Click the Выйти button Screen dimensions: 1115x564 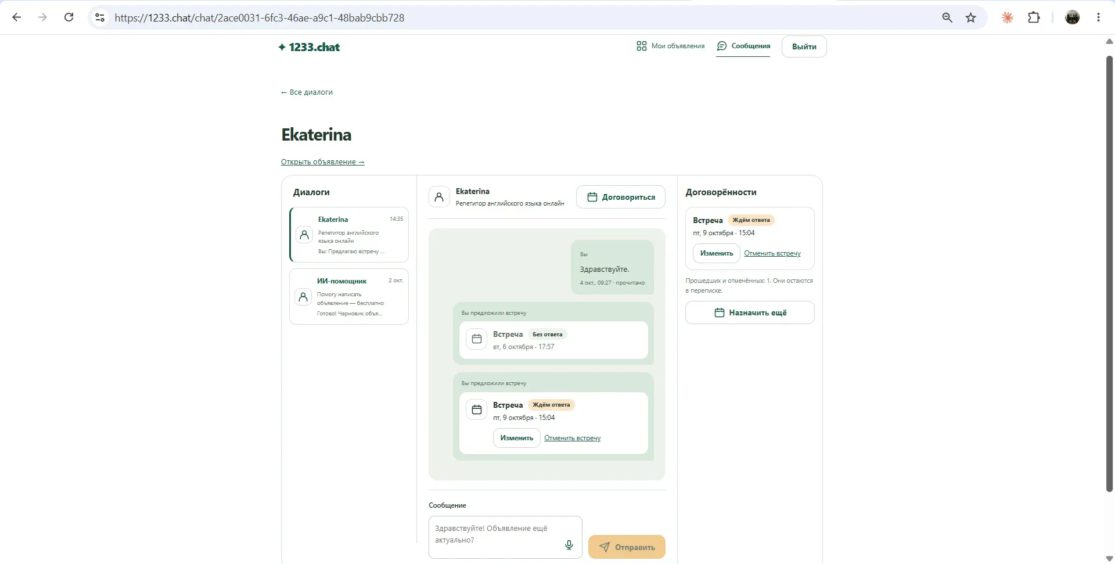(x=804, y=46)
